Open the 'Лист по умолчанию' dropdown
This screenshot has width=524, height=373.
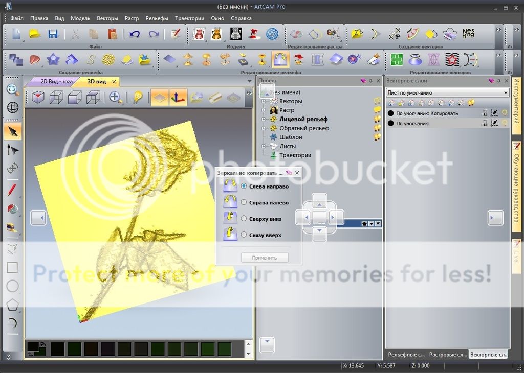(447, 93)
